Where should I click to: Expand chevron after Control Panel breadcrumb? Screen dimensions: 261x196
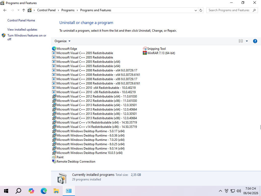(58, 10)
